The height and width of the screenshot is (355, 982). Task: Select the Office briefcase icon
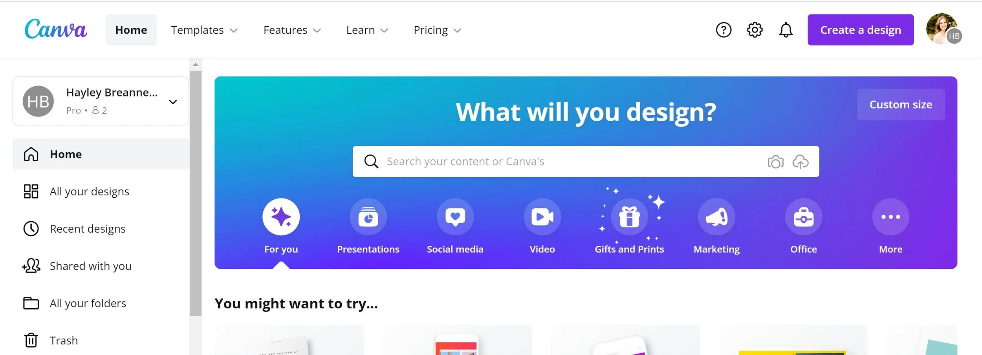804,217
